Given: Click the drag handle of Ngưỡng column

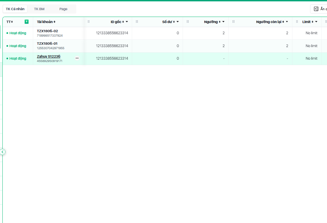Looking at the screenshot, I should click(188, 22).
